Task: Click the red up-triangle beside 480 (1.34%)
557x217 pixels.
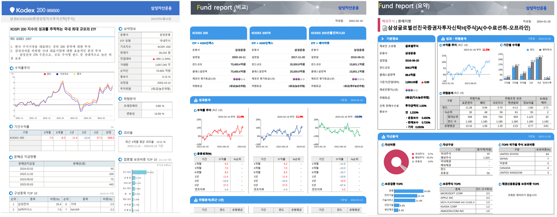Action: pyautogui.click(x=154, y=59)
